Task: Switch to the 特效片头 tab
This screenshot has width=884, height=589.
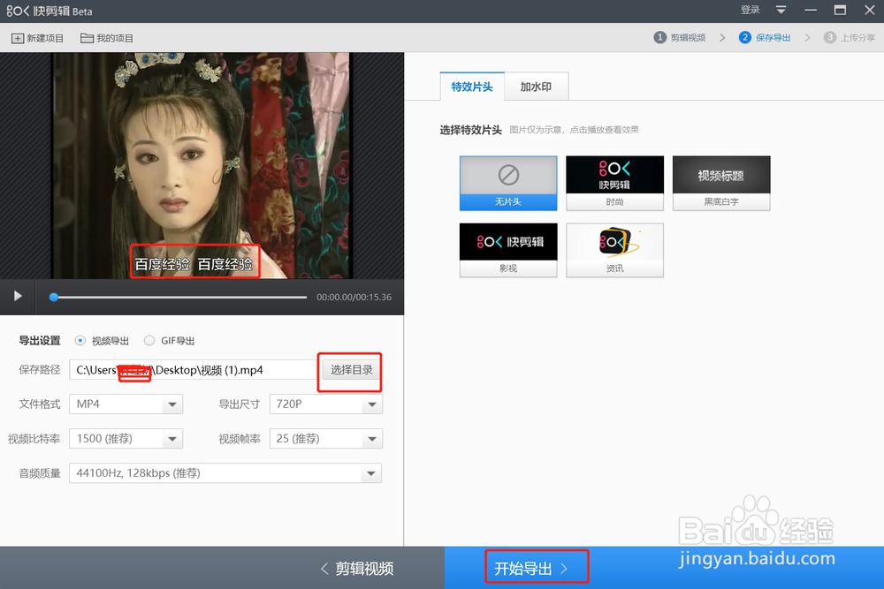Action: click(x=472, y=87)
